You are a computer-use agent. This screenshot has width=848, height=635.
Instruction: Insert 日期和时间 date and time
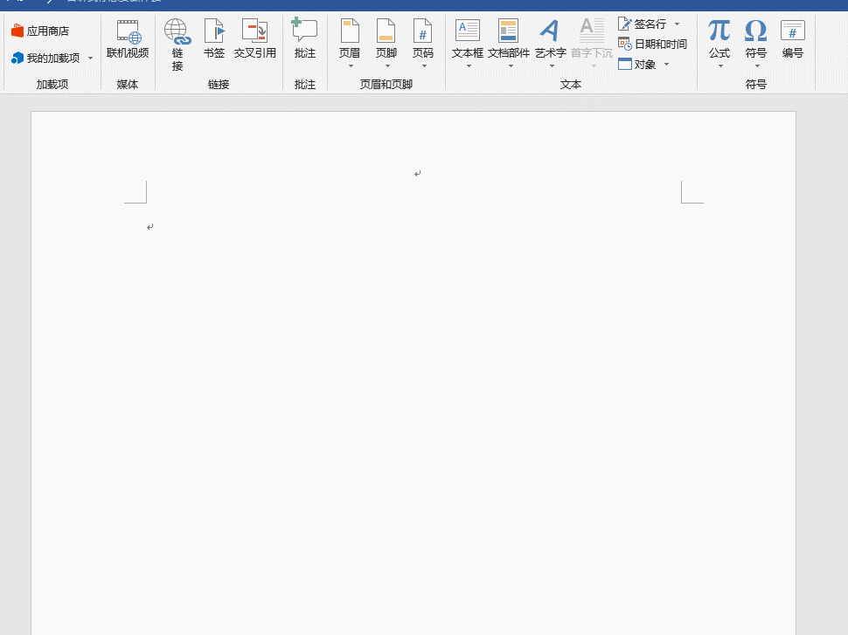(x=652, y=44)
